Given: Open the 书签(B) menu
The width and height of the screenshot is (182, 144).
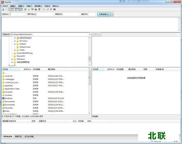Looking at the screenshot, I should 47,6.
